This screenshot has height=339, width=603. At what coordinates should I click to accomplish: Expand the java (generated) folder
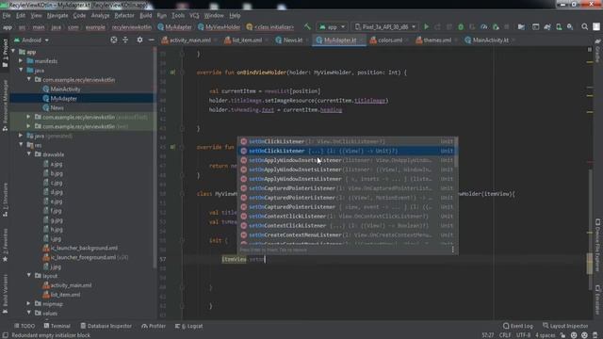21,136
